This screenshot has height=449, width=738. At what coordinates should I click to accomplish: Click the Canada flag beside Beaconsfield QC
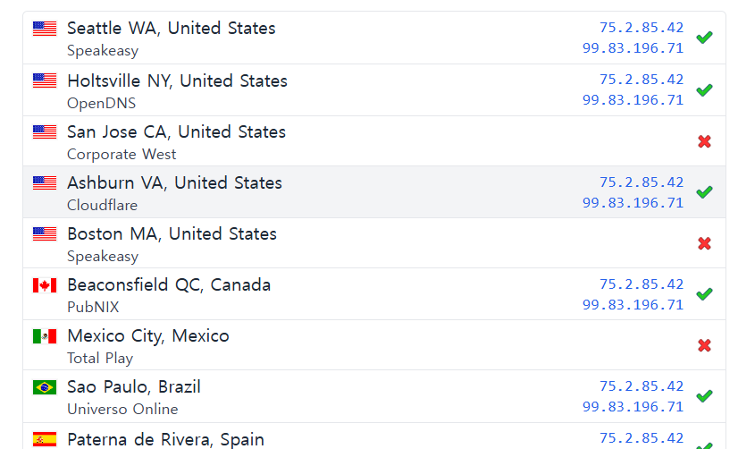45,285
